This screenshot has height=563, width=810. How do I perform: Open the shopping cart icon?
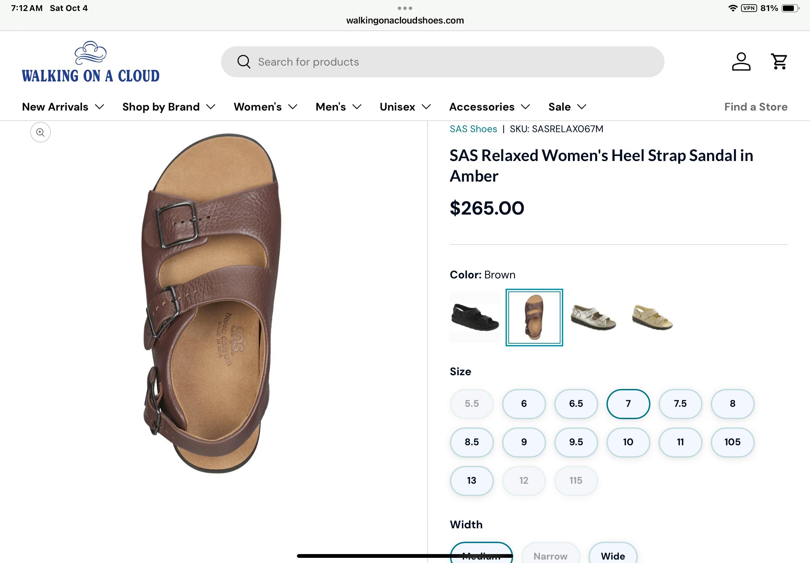click(779, 62)
